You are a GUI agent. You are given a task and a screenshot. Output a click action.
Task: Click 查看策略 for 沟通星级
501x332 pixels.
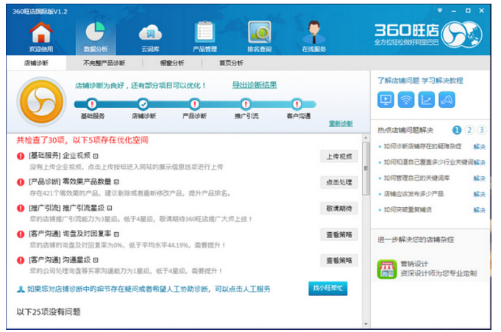tap(339, 261)
